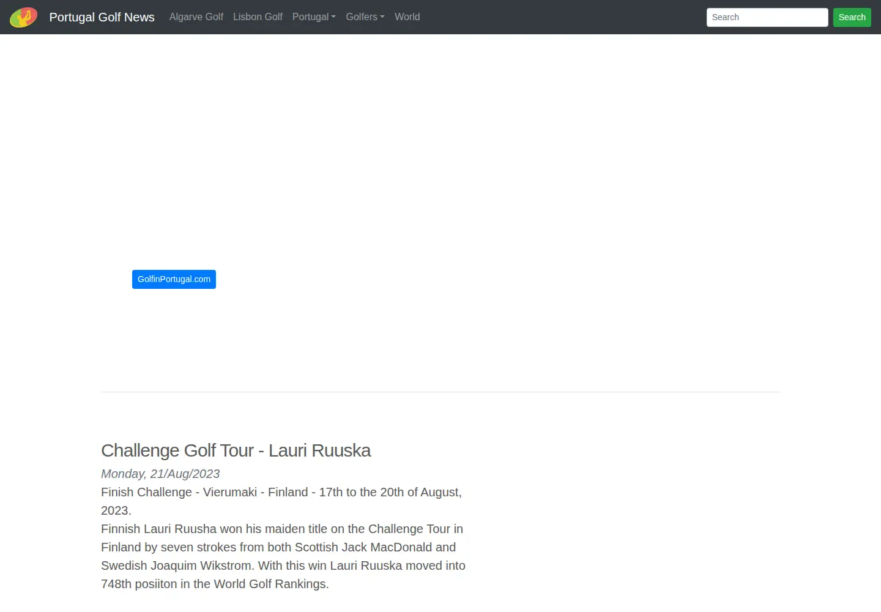This screenshot has width=881, height=612.
Task: Open the World news page
Action: pyautogui.click(x=407, y=17)
